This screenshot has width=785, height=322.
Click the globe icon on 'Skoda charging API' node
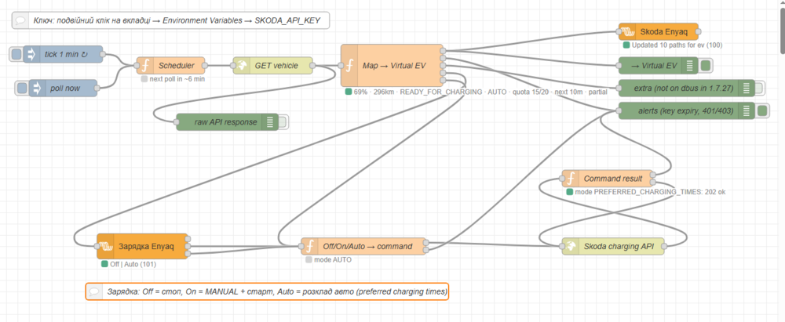(x=570, y=246)
